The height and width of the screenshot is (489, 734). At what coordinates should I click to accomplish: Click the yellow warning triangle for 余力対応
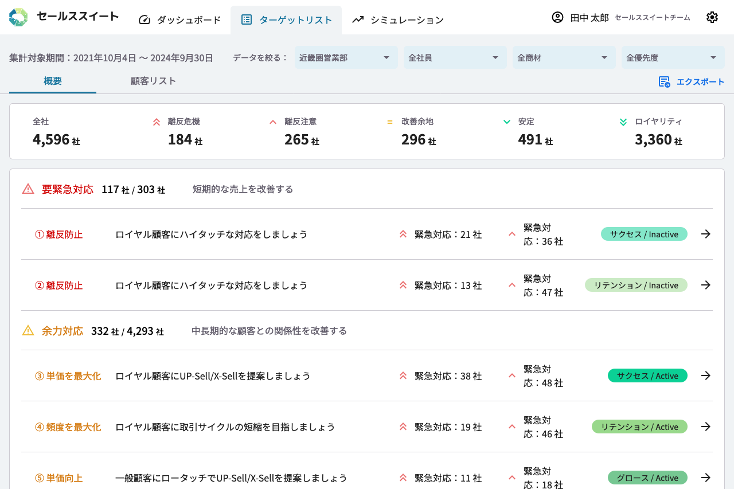click(x=28, y=330)
